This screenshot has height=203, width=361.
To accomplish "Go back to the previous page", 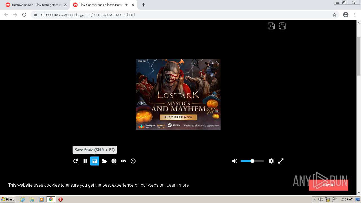I will coord(6,15).
